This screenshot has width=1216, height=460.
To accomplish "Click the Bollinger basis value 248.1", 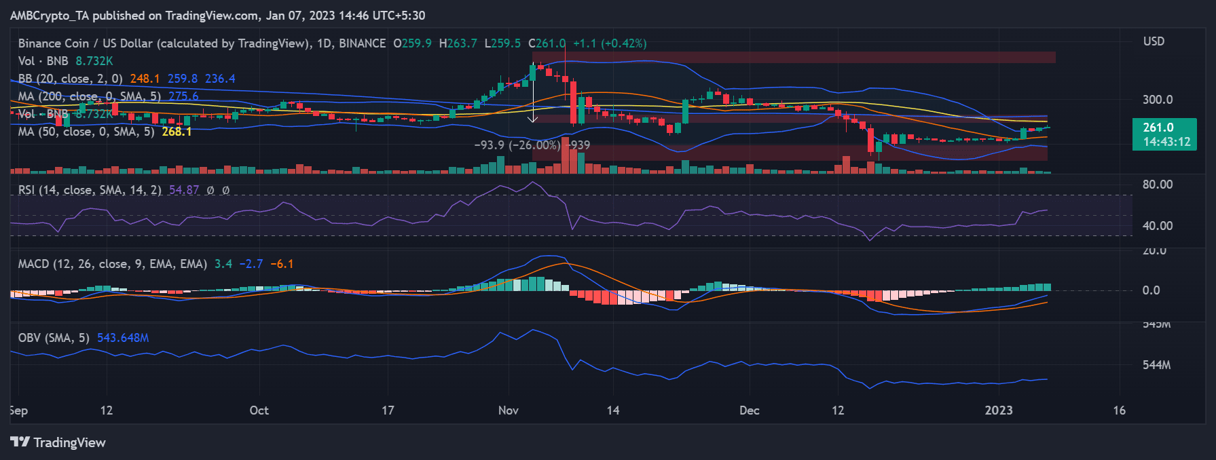I will [x=145, y=79].
